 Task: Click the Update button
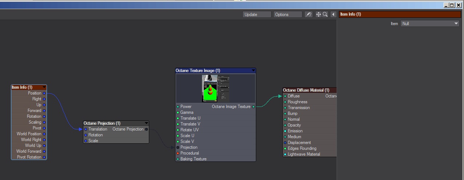(257, 15)
